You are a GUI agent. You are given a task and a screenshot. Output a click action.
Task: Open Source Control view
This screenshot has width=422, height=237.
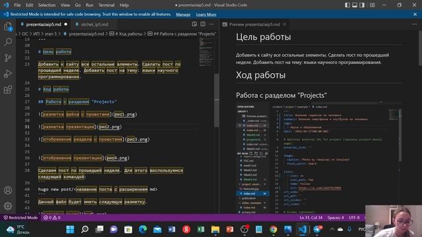click(x=8, y=58)
